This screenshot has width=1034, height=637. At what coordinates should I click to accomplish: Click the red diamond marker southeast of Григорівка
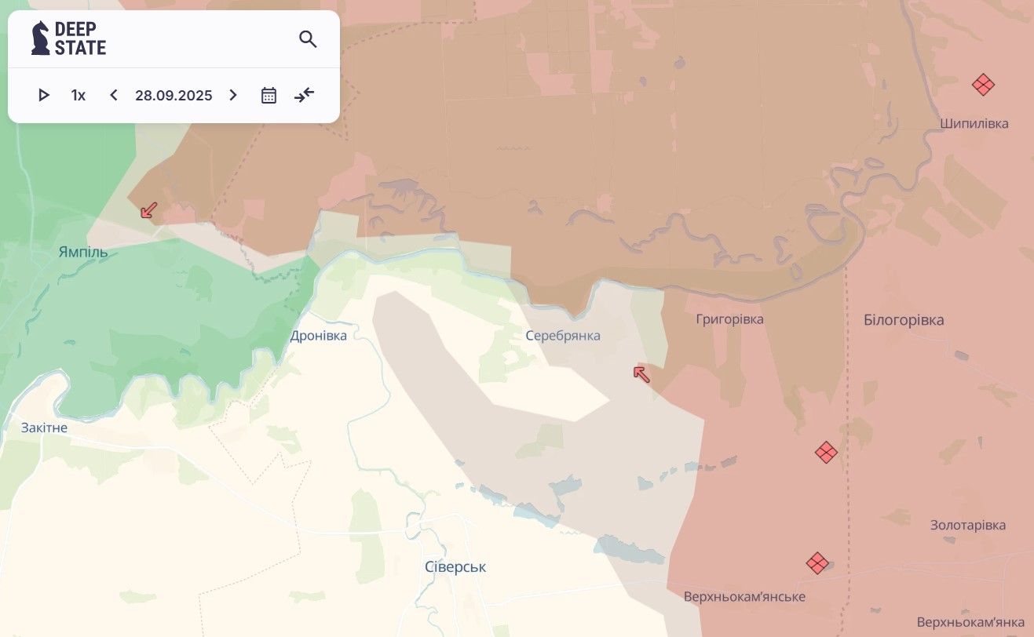826,452
